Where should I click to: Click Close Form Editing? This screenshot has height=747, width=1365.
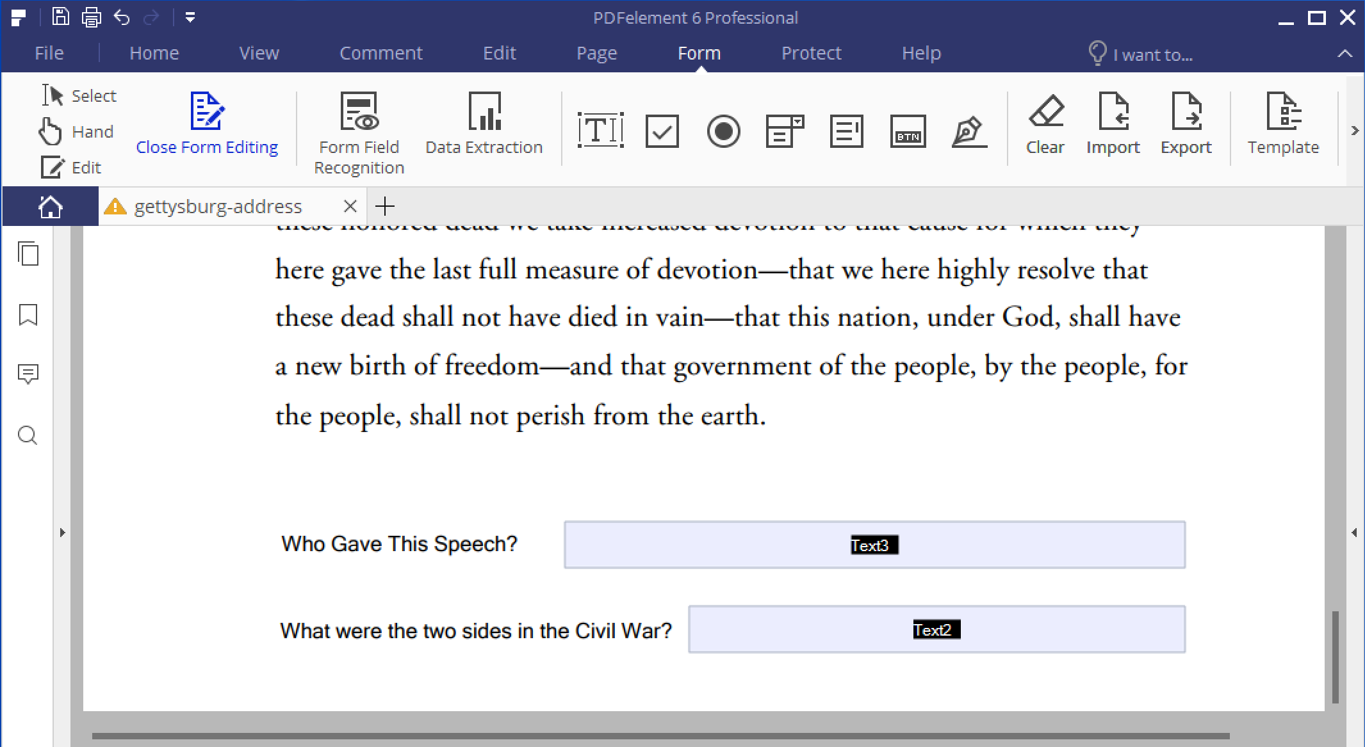coord(207,147)
